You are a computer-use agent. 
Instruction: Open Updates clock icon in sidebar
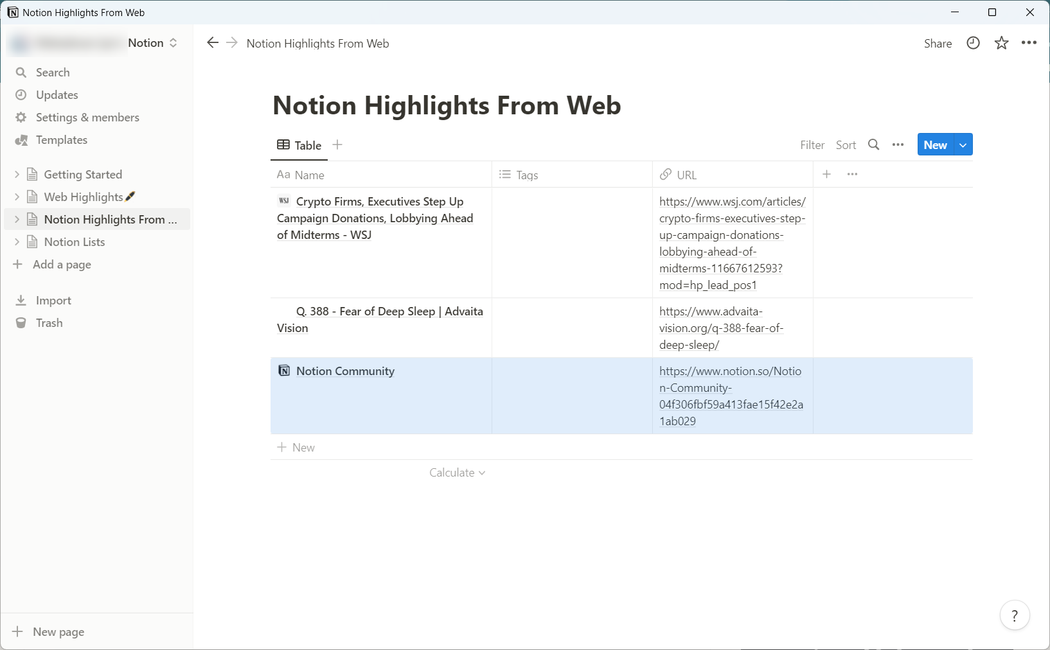click(21, 95)
